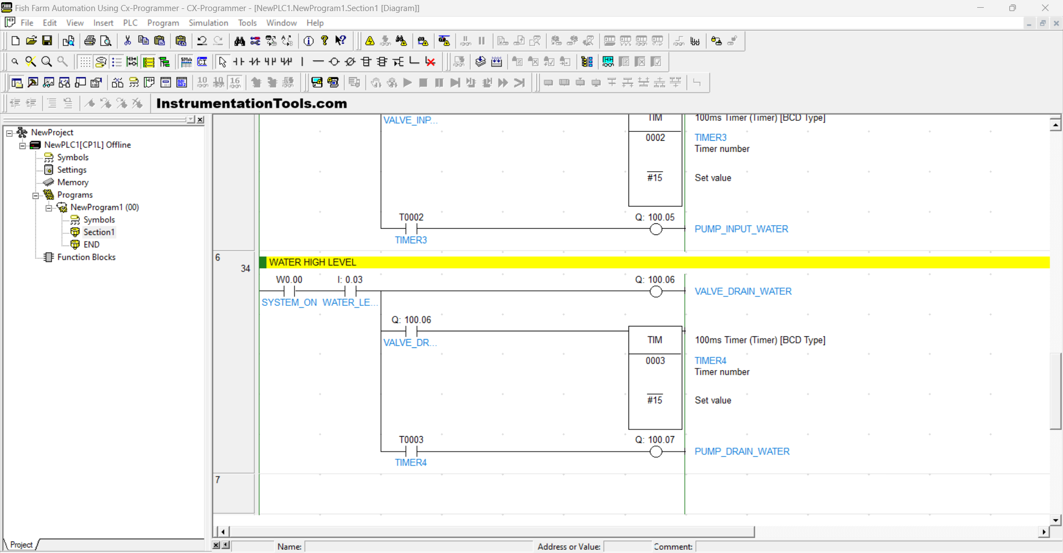Choose the selection arrow pointer tool
Viewport: 1063px width, 553px height.
tap(223, 62)
